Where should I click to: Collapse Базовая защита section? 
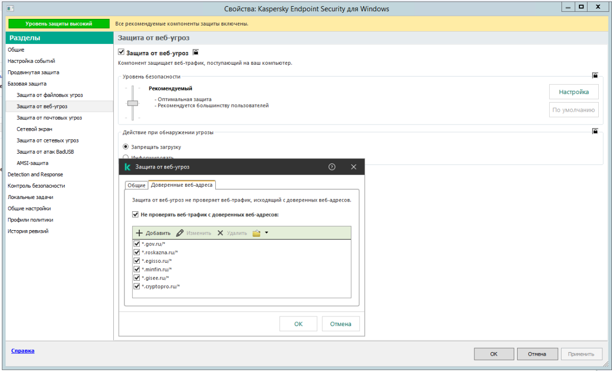(x=27, y=84)
